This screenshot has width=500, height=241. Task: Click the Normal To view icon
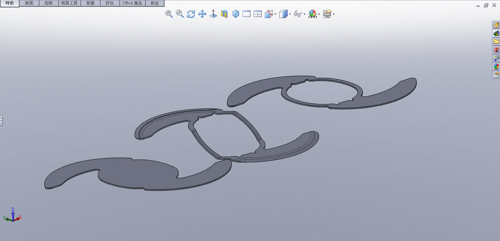click(213, 14)
